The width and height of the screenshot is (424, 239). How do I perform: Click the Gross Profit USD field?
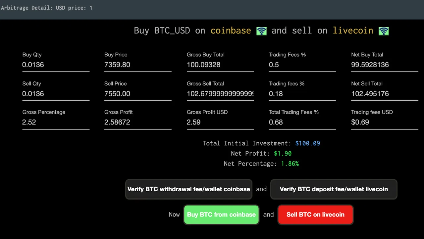coord(220,122)
